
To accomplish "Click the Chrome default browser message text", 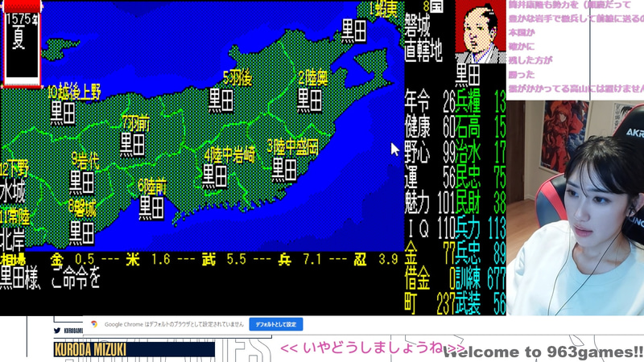I will [174, 324].
